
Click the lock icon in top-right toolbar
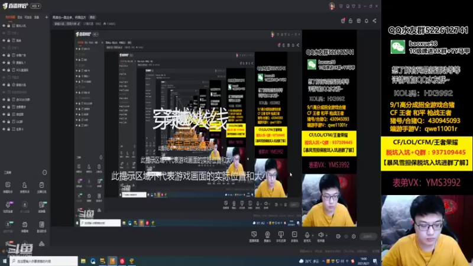(x=351, y=21)
